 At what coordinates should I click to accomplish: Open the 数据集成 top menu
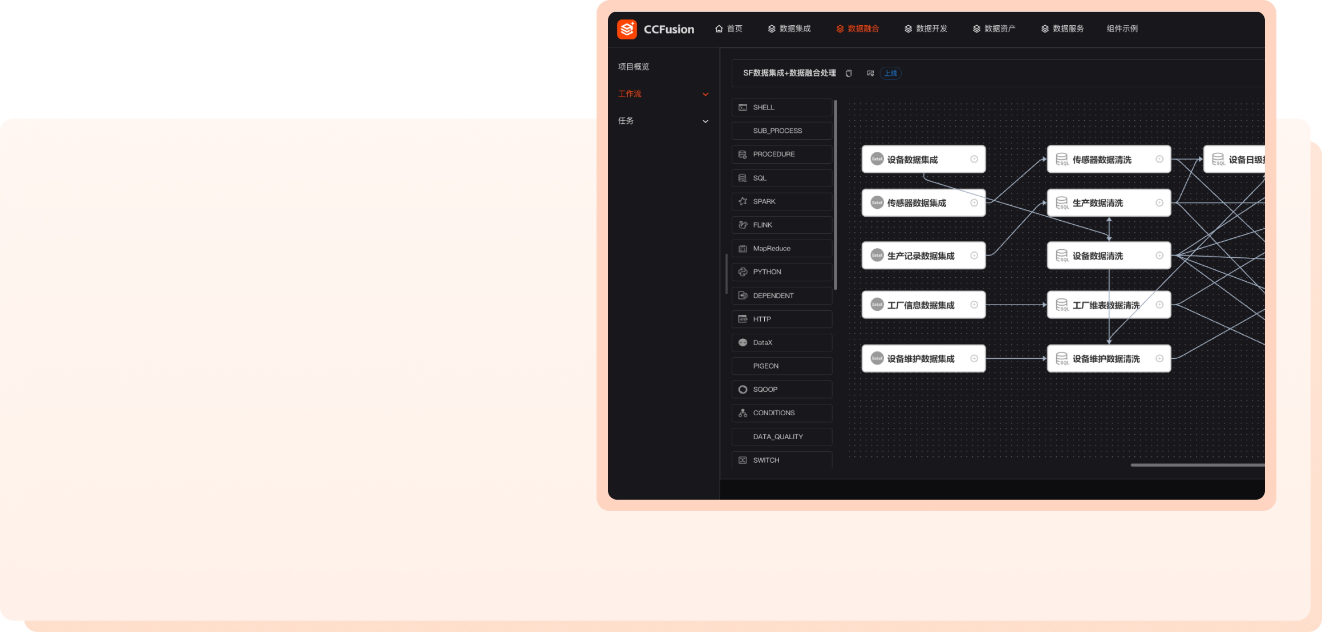click(x=789, y=29)
